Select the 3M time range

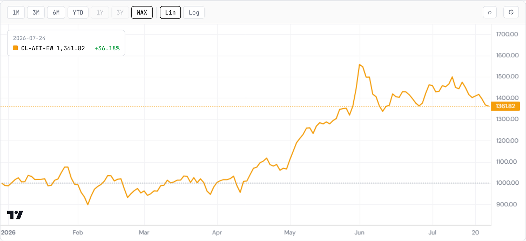coord(36,13)
